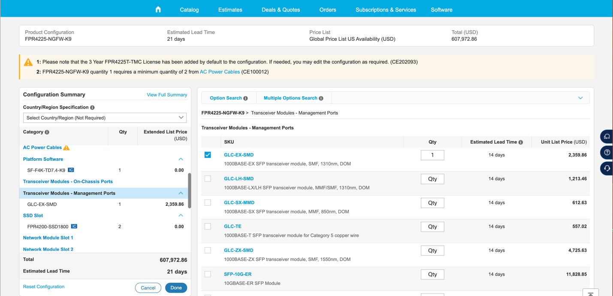Click the IC badge next to FPR4200-SSD1800
The image size is (613, 296).
[x=74, y=227]
